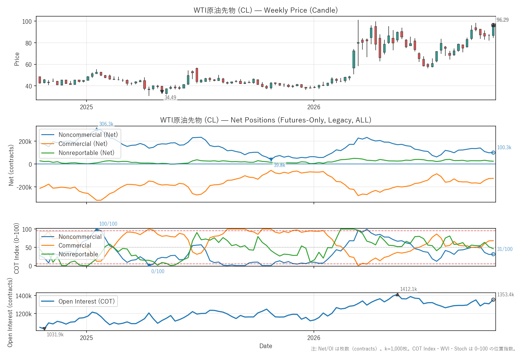Click the 1412.1k open interest peak label
This screenshot has height=355, width=521.
[409, 289]
